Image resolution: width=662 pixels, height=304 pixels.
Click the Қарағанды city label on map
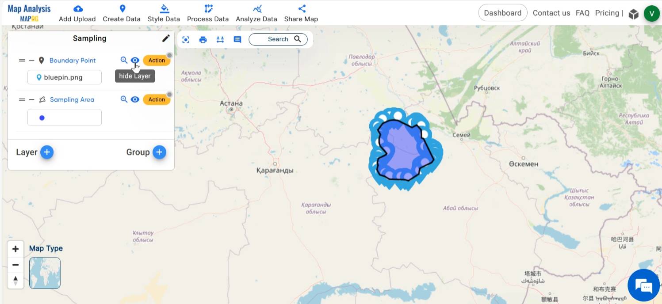[275, 170]
